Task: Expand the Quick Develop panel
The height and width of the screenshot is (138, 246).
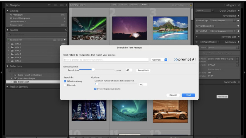Action: (x=239, y=11)
